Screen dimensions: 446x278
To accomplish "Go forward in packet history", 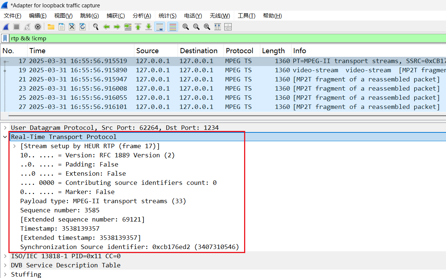I will click(x=117, y=27).
